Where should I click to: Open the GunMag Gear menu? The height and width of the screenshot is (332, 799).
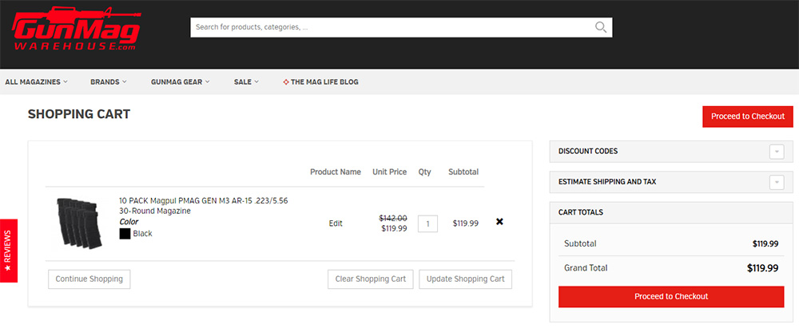pyautogui.click(x=181, y=81)
